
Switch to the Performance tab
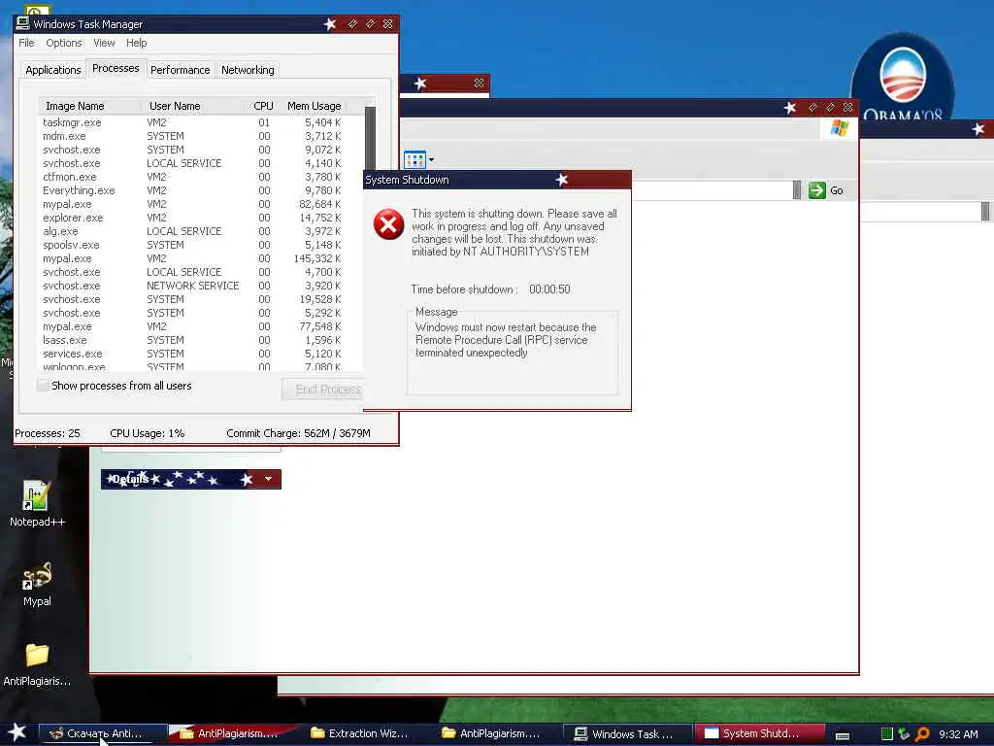click(180, 70)
